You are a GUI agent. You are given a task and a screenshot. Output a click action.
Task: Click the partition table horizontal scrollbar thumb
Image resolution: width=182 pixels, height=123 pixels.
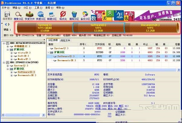(113, 70)
